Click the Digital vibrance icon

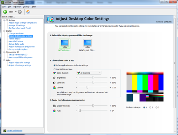pyautogui.click(x=54, y=106)
